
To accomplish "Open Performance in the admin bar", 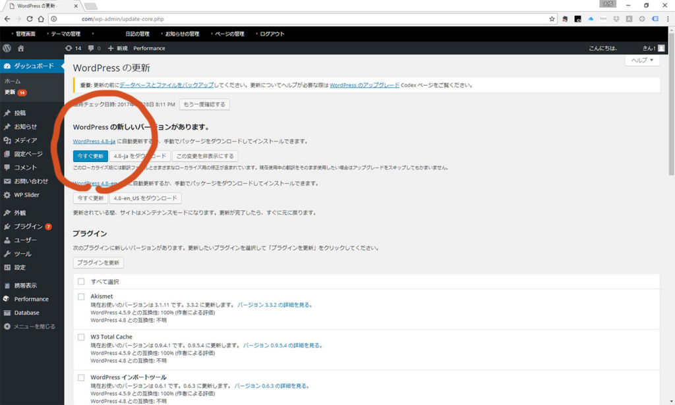I will point(149,48).
